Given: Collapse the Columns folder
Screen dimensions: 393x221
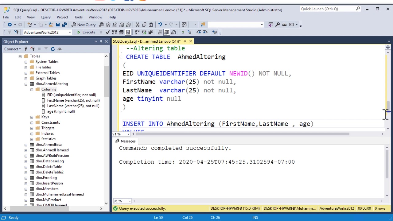Looking at the screenshot, I should click(32, 89).
